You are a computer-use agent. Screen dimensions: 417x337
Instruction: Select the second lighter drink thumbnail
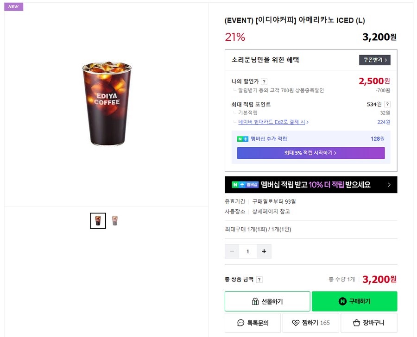114,220
